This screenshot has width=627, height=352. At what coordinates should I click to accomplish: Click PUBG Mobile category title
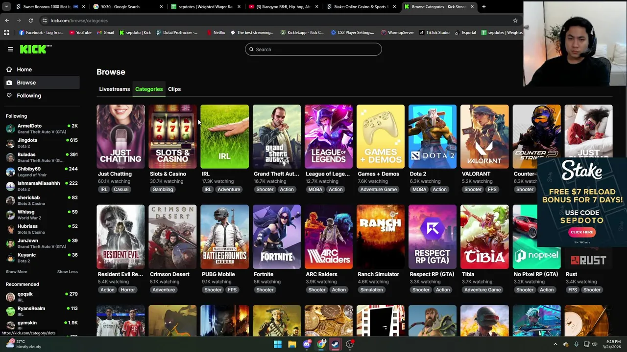tap(218, 274)
